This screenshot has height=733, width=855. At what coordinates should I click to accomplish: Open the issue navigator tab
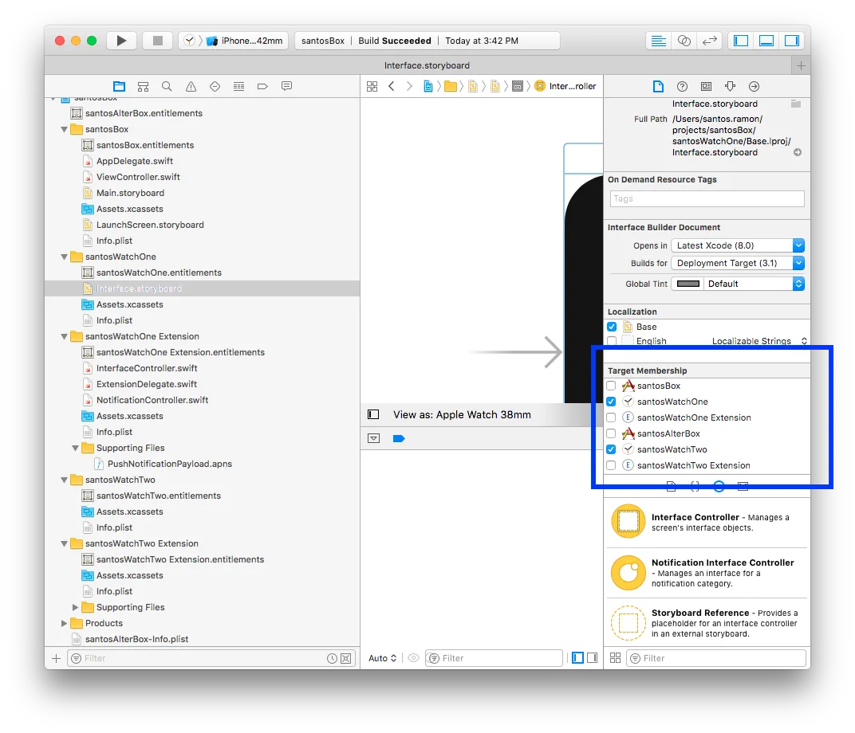191,86
